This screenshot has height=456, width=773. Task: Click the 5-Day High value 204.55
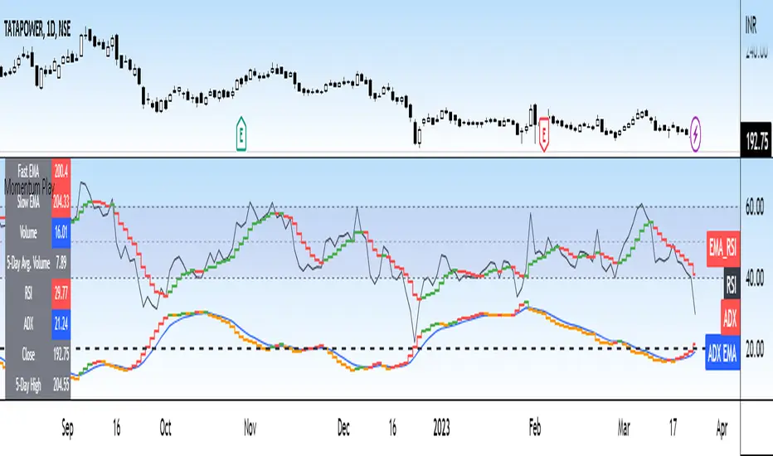(61, 385)
